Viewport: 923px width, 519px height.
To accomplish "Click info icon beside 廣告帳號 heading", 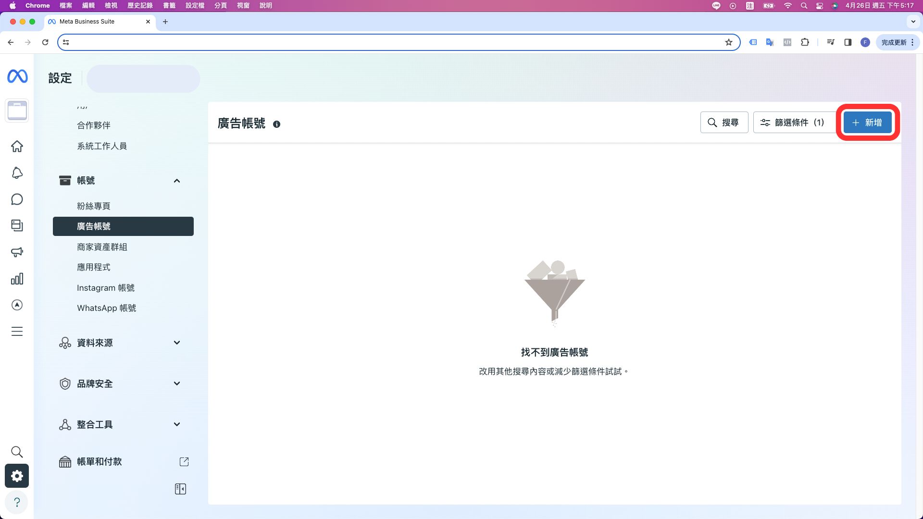I will (276, 124).
